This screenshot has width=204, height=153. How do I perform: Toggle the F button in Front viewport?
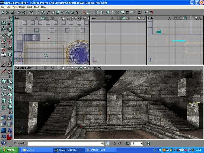(123, 18)
